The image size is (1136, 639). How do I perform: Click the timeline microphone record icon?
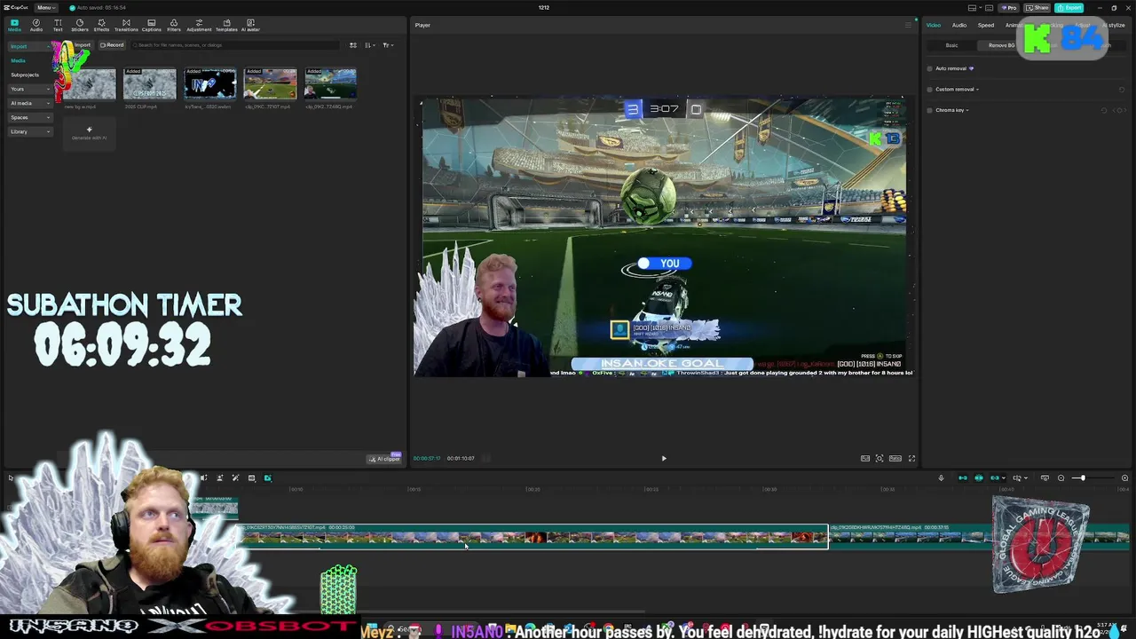click(x=941, y=478)
